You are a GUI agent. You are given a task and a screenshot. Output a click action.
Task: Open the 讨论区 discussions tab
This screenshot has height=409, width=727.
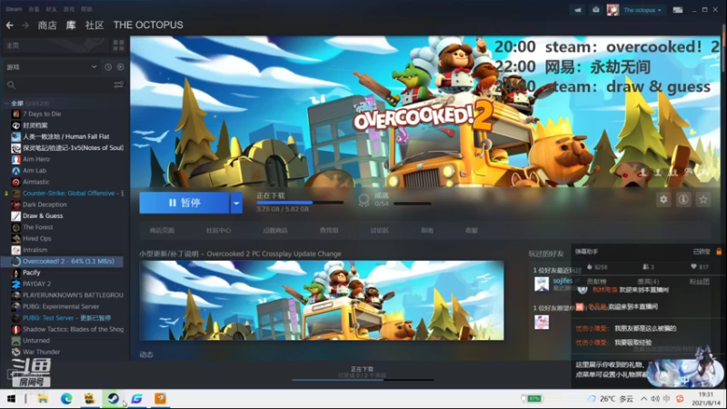(379, 231)
